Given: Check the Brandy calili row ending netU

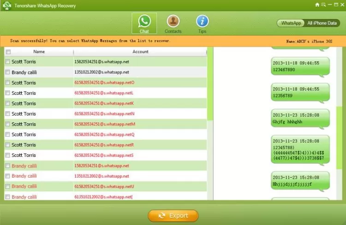Looking at the screenshot, I should point(7,186).
